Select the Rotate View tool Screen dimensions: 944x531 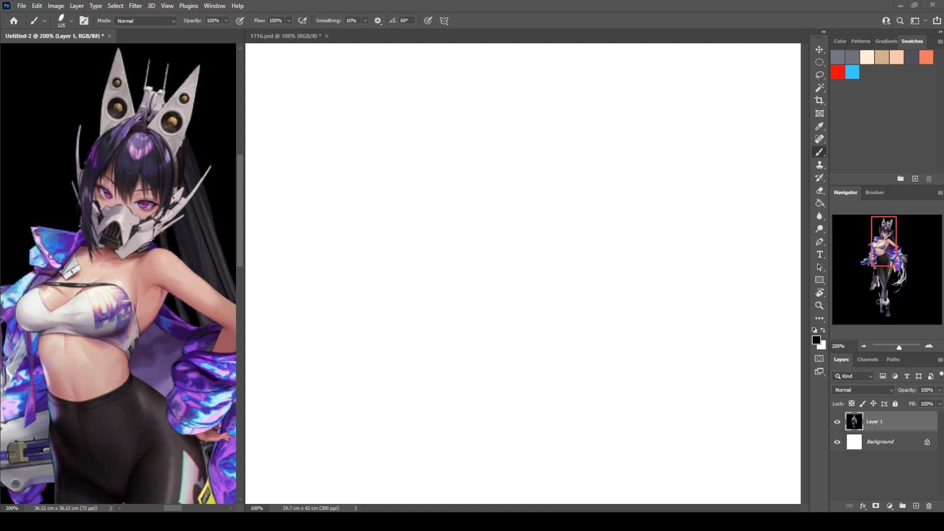[x=819, y=293]
